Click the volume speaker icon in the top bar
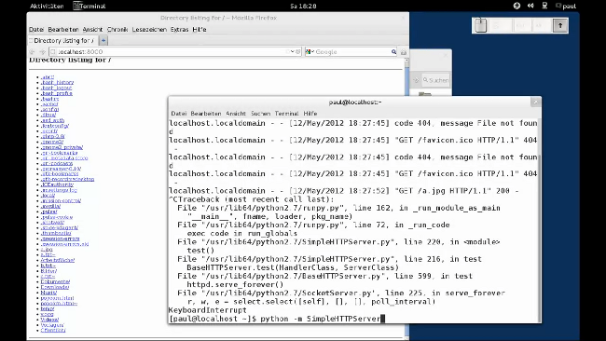The height and width of the screenshot is (341, 606). click(x=530, y=6)
